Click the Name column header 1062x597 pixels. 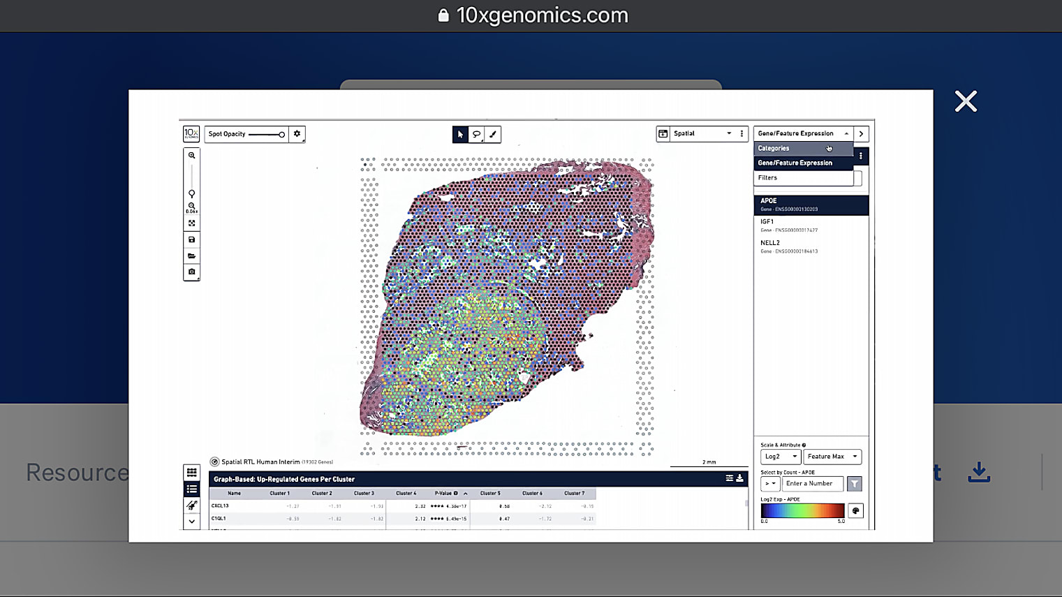click(x=235, y=494)
